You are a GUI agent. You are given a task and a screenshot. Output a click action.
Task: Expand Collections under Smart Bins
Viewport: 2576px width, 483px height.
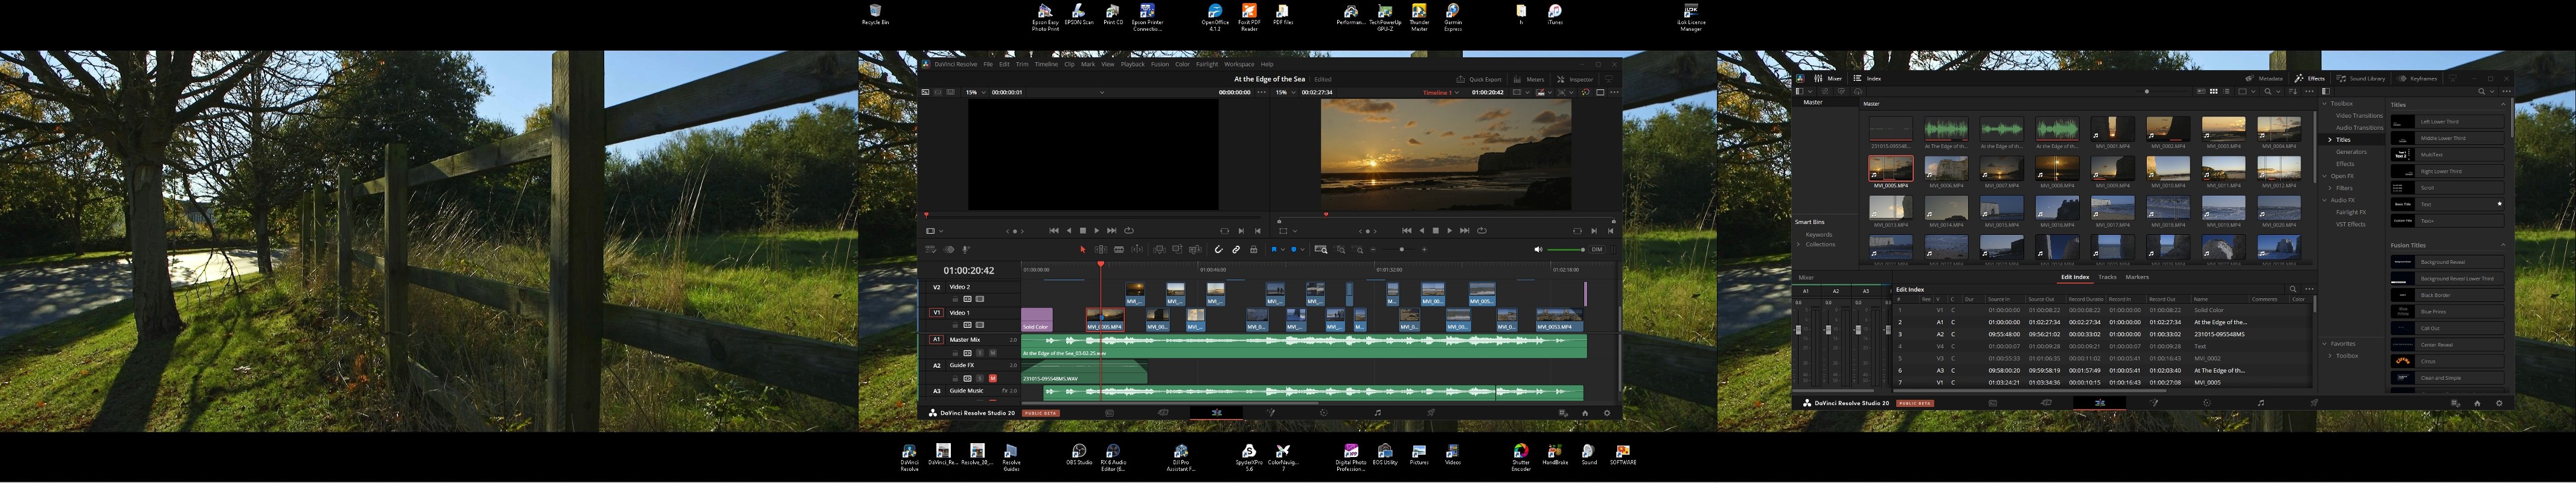1799,245
